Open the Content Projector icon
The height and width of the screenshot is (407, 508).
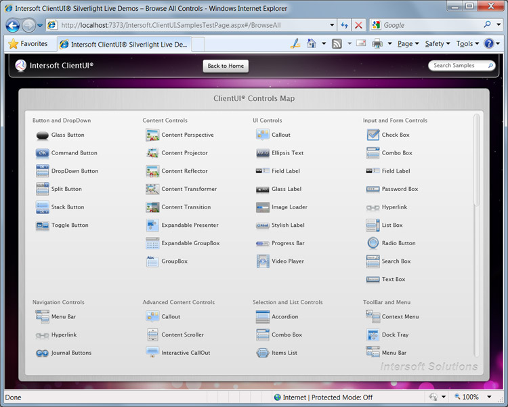[152, 153]
